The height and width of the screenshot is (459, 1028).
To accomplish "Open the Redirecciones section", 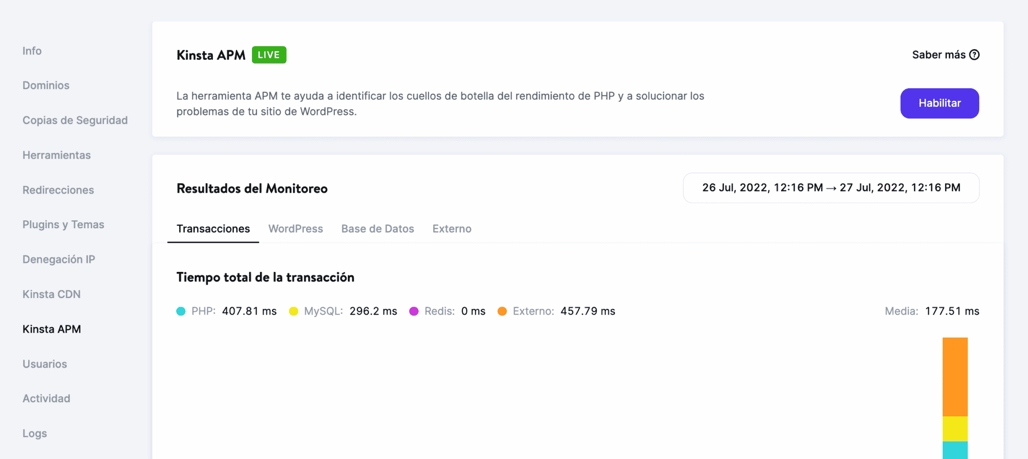I will 58,190.
